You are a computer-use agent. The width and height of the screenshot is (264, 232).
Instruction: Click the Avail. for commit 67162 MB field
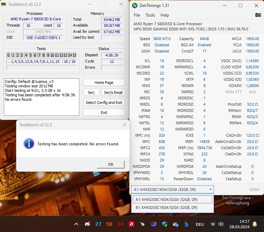coord(112,32)
